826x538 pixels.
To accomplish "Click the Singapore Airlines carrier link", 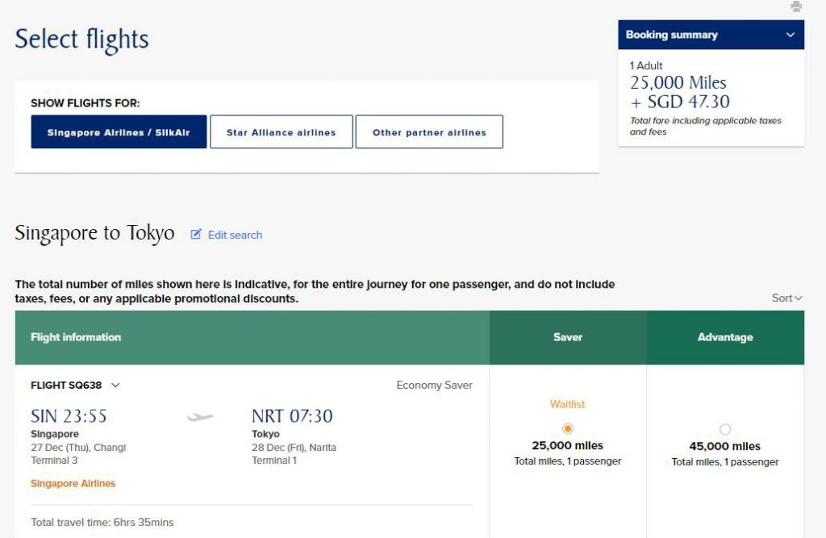I will [73, 484].
